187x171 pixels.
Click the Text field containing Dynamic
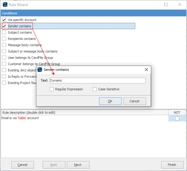98,81
